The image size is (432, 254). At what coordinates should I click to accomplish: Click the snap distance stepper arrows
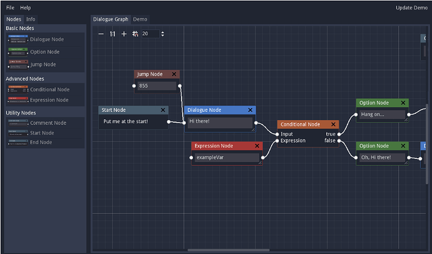pos(163,34)
